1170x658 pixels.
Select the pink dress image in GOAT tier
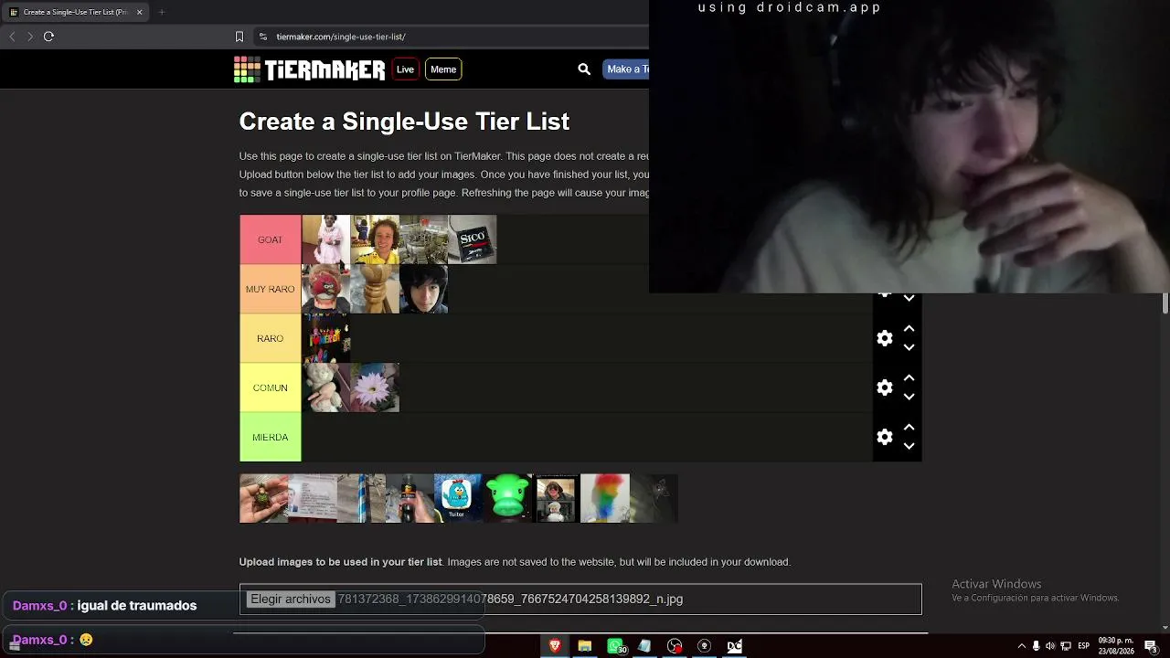pos(326,239)
